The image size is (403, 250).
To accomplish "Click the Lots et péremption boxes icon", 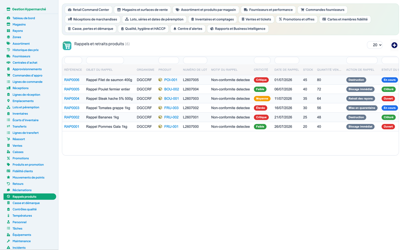I will pos(8,107).
